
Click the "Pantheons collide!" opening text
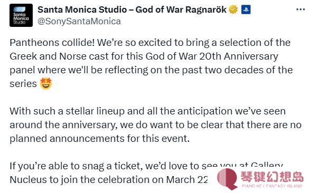(52, 43)
